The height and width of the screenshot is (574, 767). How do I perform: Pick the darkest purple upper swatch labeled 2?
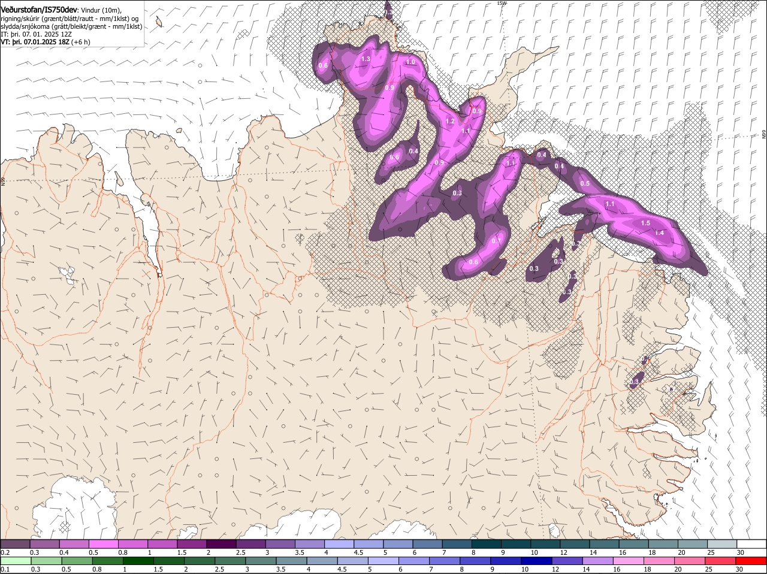point(221,543)
